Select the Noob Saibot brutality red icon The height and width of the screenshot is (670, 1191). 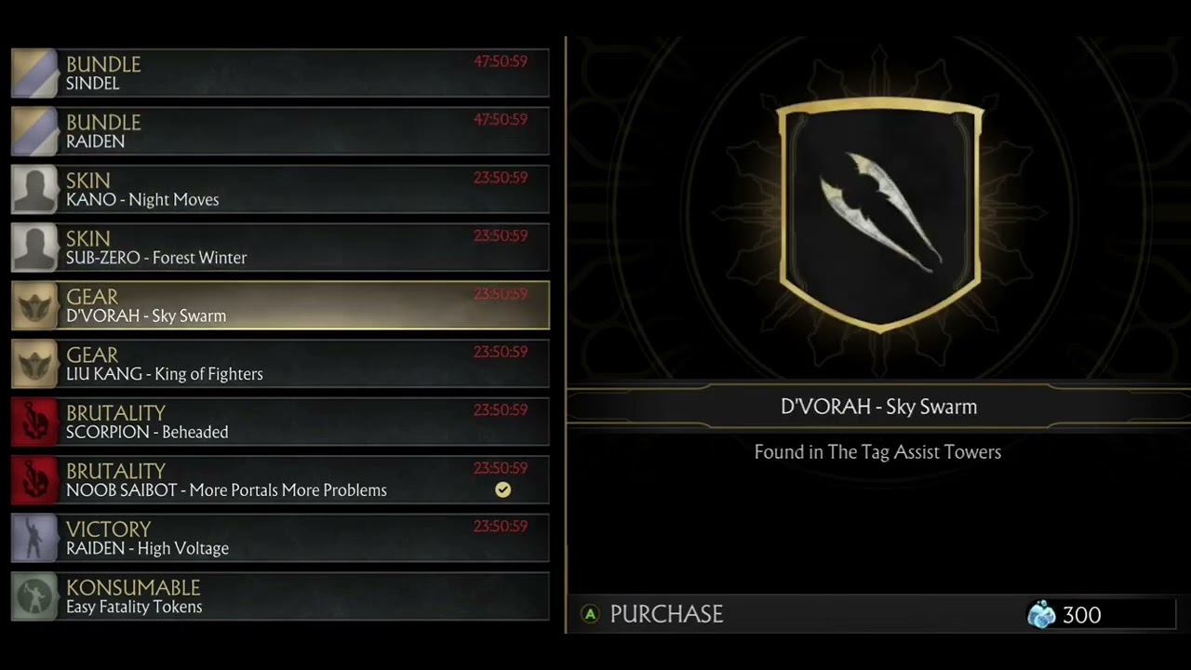(34, 480)
